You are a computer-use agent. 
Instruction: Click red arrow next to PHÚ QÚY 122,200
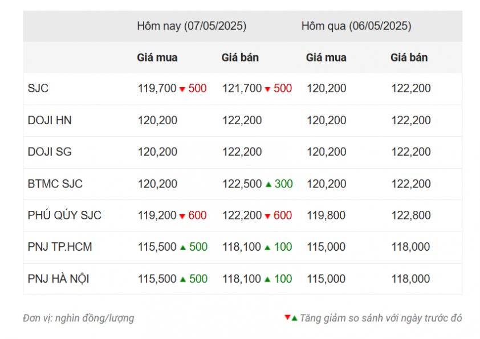(x=267, y=217)
